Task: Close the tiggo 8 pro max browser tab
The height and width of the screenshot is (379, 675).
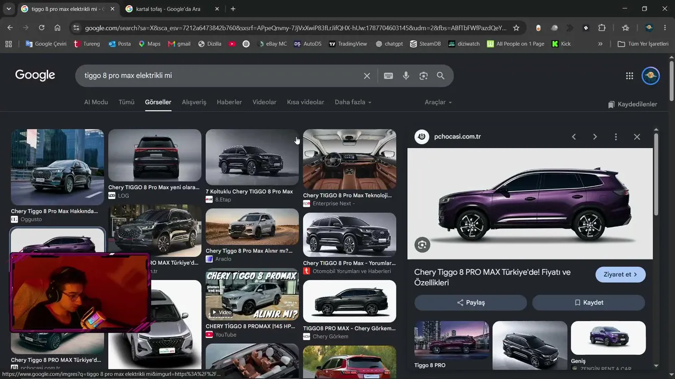Action: [x=112, y=9]
